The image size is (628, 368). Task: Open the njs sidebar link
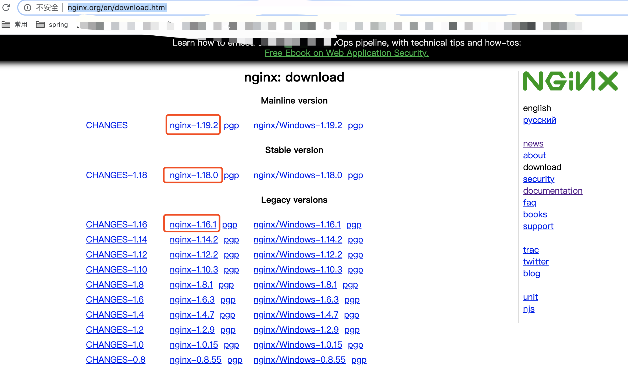[x=529, y=309]
